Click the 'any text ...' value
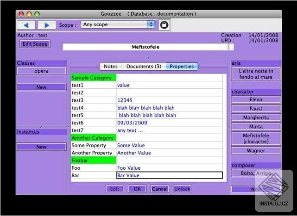 pos(170,130)
